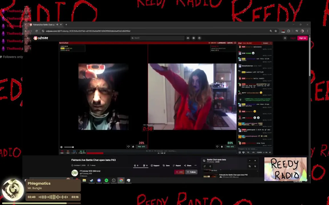
Task: Click the chat input 'Prepare to be nuked'
Action: pyautogui.click(x=255, y=149)
